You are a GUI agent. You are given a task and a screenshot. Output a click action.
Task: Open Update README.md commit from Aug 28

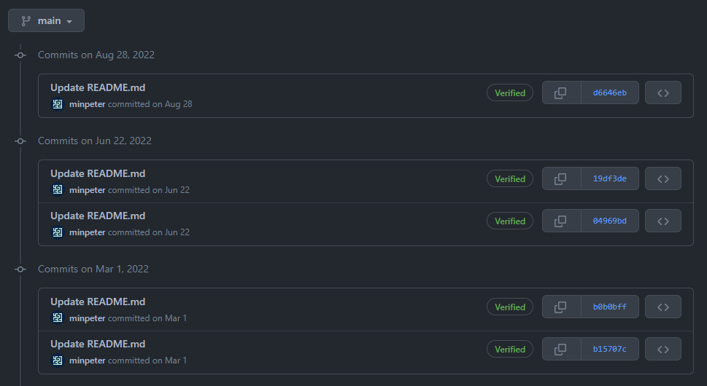[98, 88]
